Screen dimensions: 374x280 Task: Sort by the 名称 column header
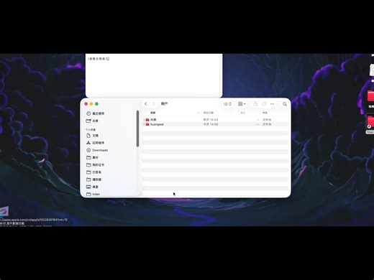click(152, 113)
